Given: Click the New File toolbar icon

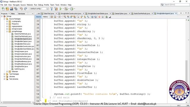Looking at the screenshot, I should pyautogui.click(x=3, y=9).
